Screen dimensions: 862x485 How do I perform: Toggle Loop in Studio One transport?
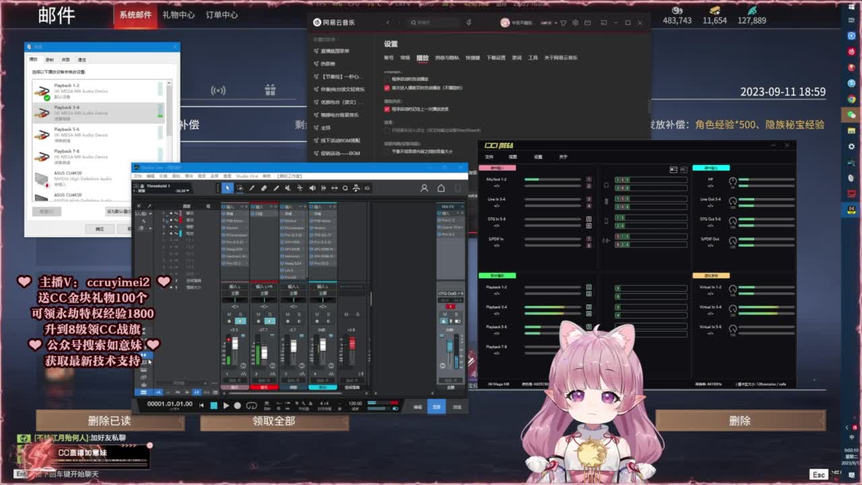252,406
